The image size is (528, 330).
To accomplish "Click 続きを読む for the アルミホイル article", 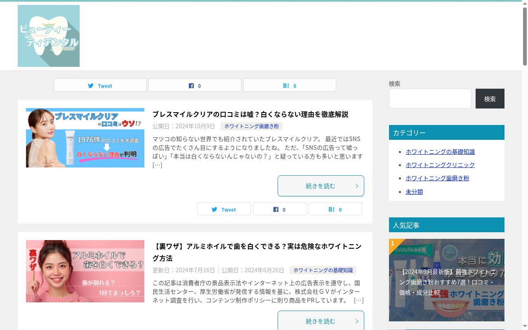I will tap(321, 321).
